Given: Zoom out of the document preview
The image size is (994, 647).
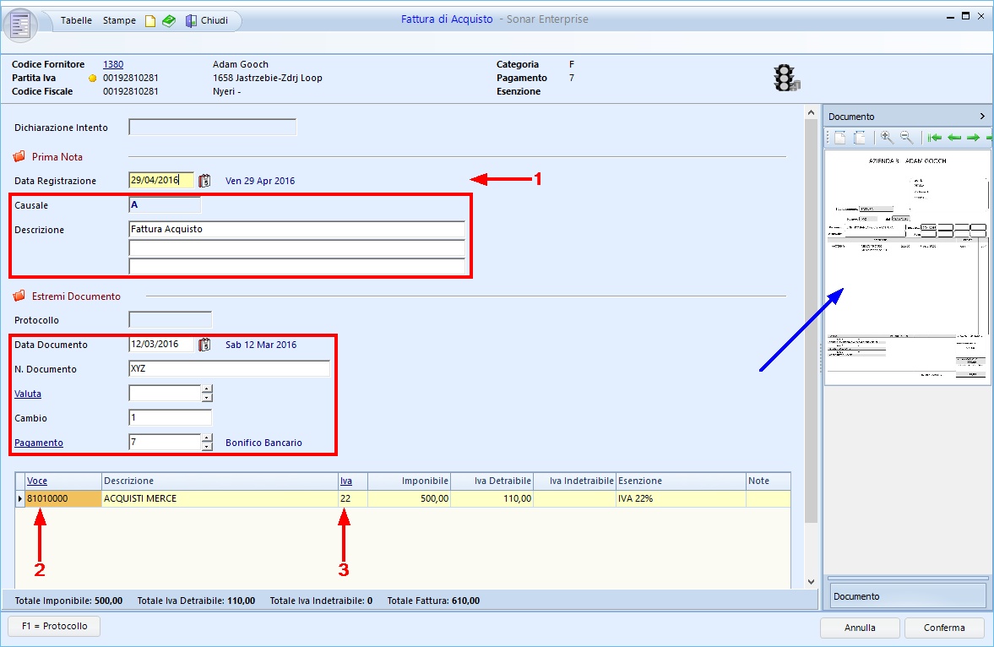Looking at the screenshot, I should tap(905, 138).
